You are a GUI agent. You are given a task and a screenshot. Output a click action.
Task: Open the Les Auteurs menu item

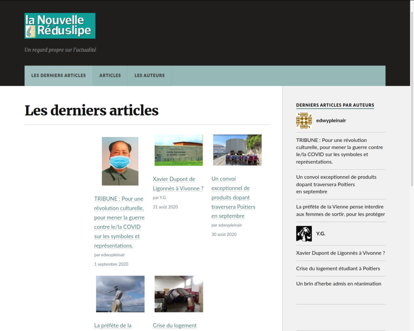[150, 76]
